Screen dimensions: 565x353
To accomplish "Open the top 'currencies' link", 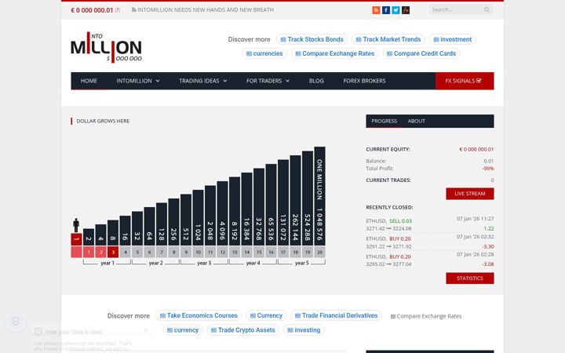I will coord(264,53).
